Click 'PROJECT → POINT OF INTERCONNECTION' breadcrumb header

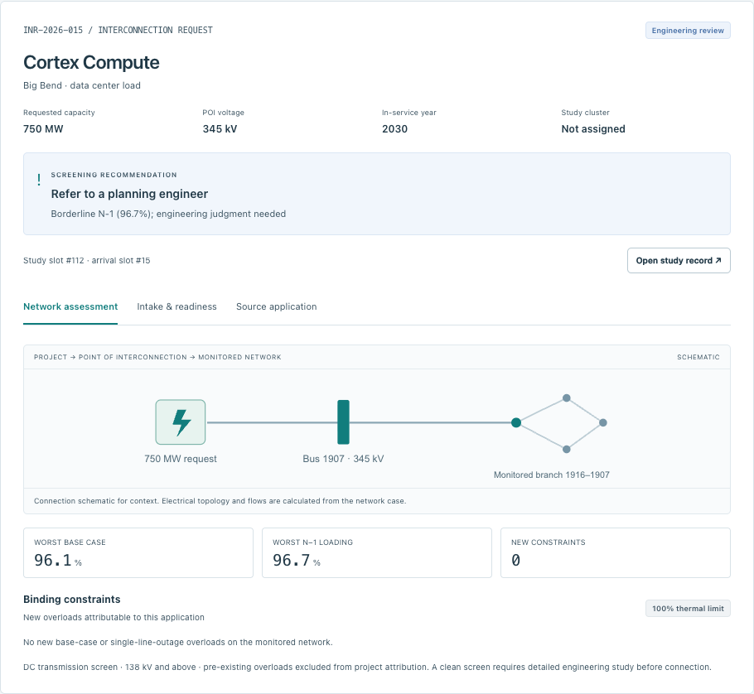(x=157, y=357)
